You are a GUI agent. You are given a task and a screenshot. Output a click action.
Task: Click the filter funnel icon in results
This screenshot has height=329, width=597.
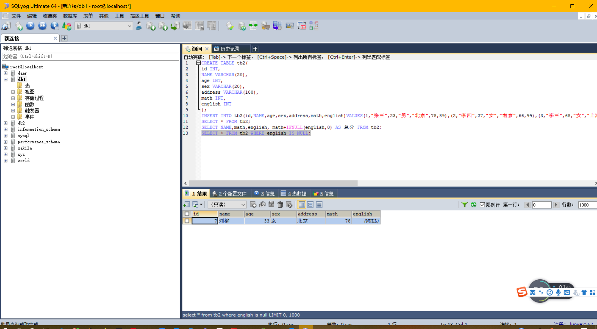(465, 205)
